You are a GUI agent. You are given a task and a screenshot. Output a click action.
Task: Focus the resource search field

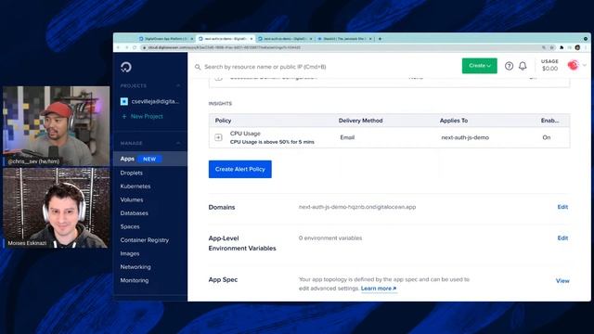click(265, 67)
